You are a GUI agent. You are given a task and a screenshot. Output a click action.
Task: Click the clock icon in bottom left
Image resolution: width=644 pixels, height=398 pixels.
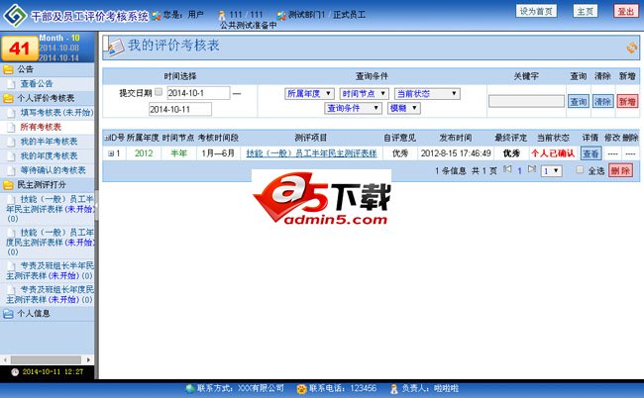(x=15, y=372)
